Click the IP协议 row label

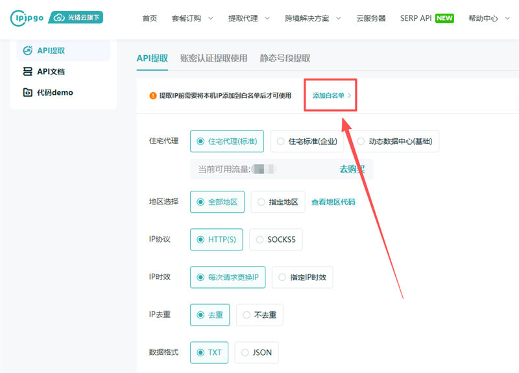pos(160,239)
